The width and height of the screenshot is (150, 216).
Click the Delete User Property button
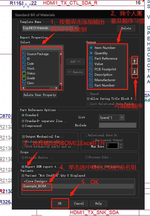40,95
